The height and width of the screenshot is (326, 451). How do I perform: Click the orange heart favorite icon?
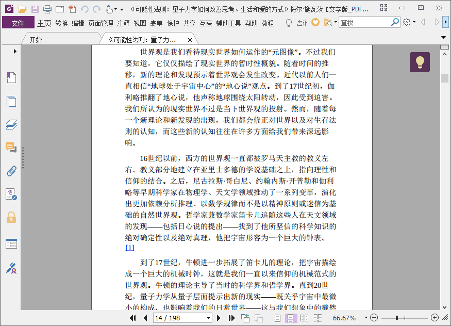[315, 22]
